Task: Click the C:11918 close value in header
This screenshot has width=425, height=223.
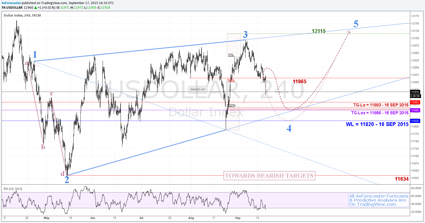Action: (104, 8)
